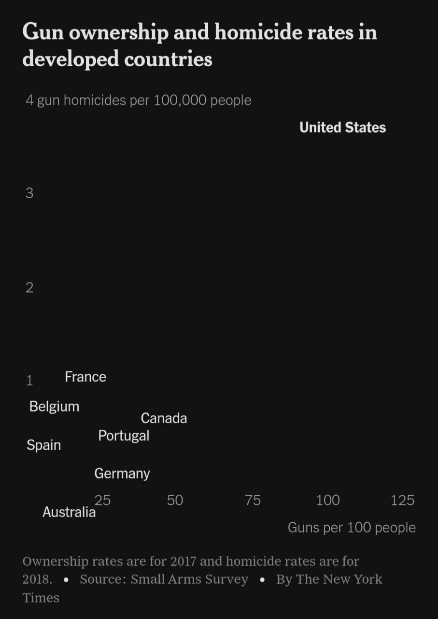Click y-axis tick value 3
This screenshot has height=619, width=438.
29,193
